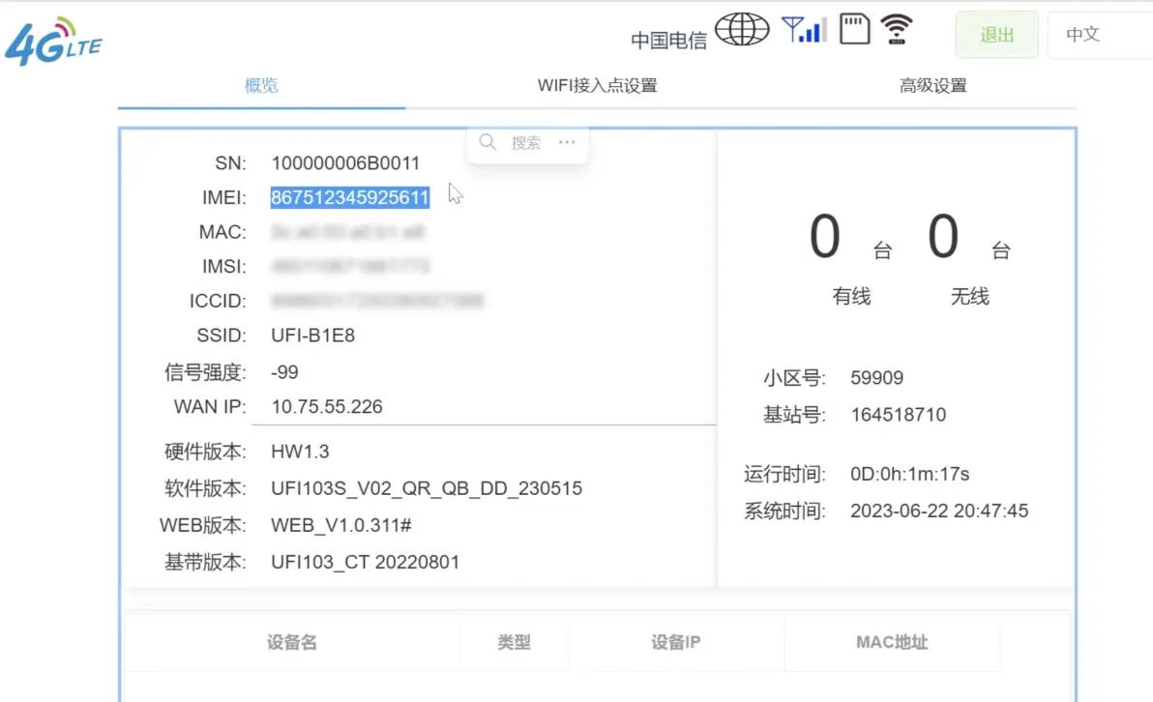1153x702 pixels.
Task: Click the 类型 column header
Action: pos(514,642)
